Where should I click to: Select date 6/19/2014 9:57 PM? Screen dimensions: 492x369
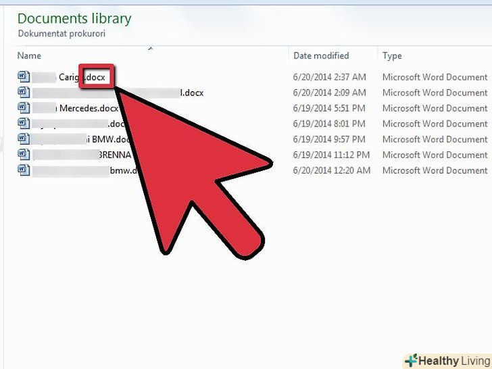[329, 139]
